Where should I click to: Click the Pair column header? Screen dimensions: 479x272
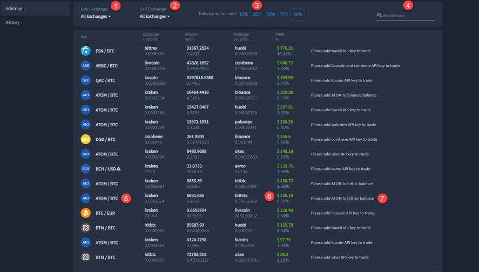pos(84,37)
